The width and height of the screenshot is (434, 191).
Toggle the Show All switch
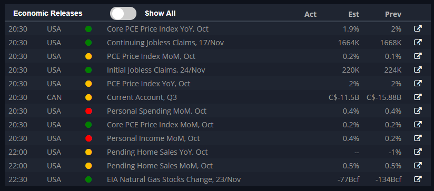123,14
